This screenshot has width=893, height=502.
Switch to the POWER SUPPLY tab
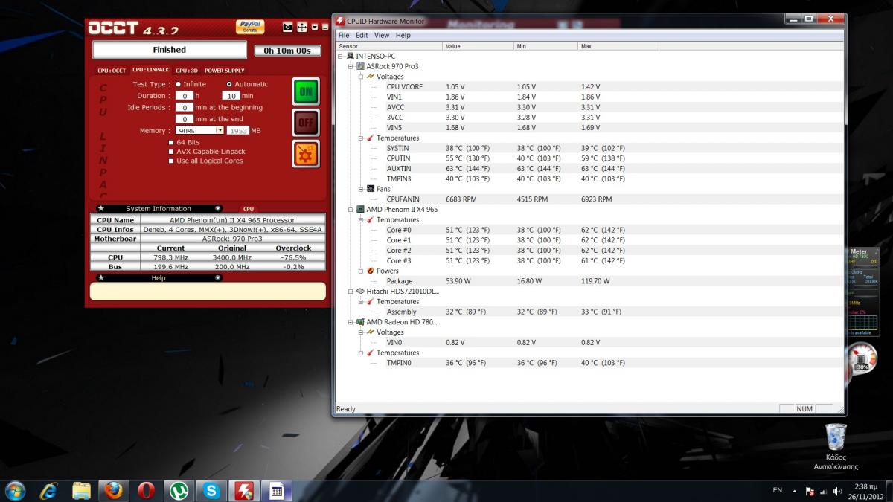[225, 71]
